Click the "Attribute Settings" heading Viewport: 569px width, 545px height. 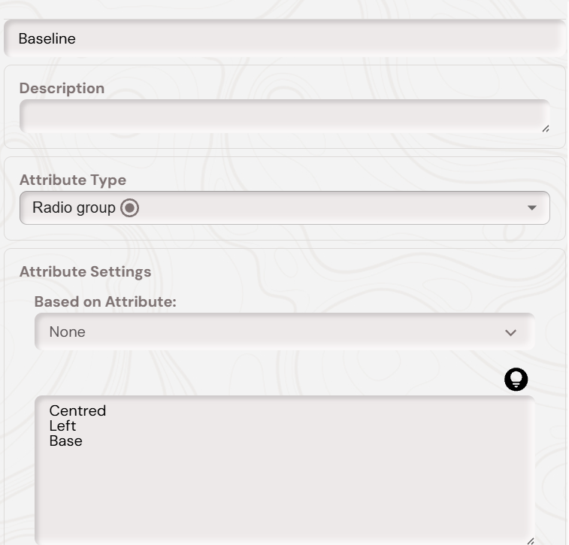(x=85, y=272)
